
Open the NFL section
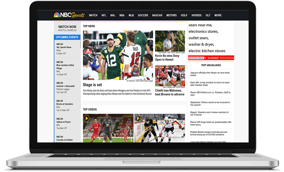104,15
